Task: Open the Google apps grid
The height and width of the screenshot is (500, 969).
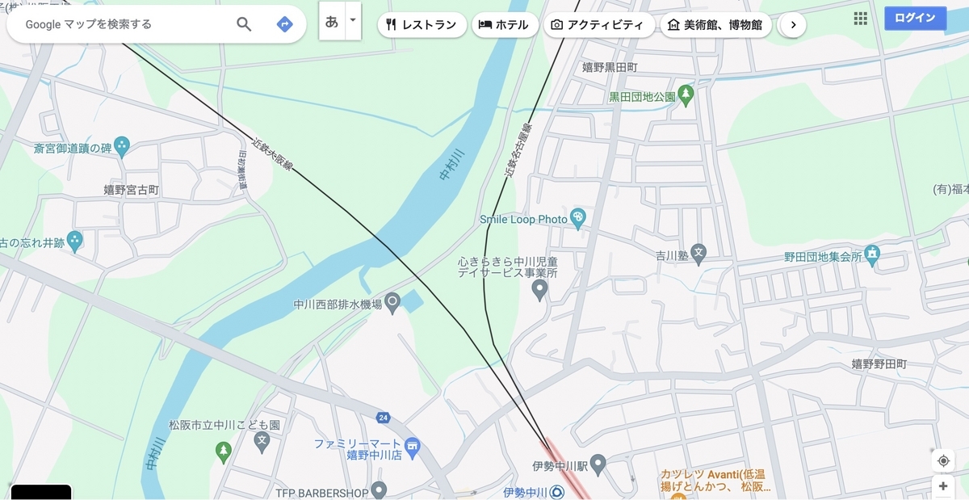Action: pyautogui.click(x=861, y=19)
